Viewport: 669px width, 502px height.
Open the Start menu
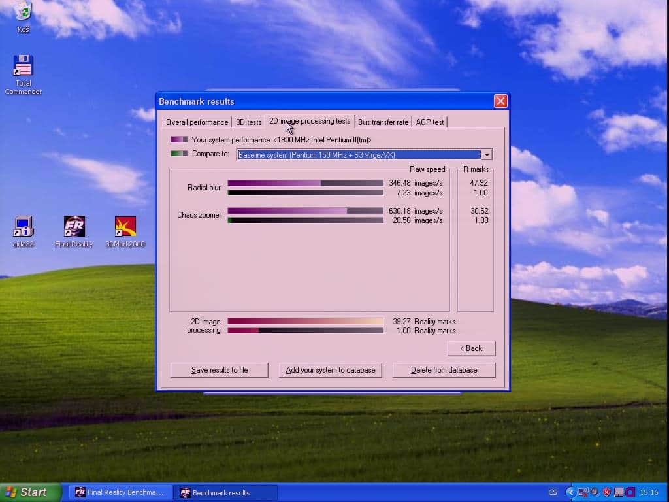coord(31,492)
